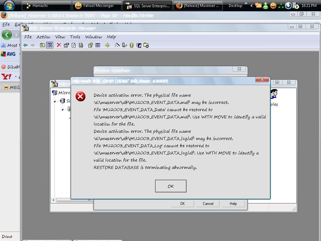
Task: Click Help in the Restore database dialog
Action: tap(233, 203)
